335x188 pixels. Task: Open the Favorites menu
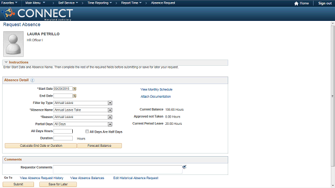point(9,3)
